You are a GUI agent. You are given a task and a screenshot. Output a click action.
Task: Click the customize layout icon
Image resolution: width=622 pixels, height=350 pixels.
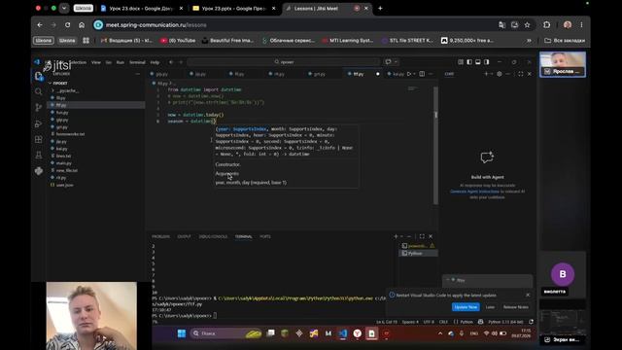click(460, 62)
